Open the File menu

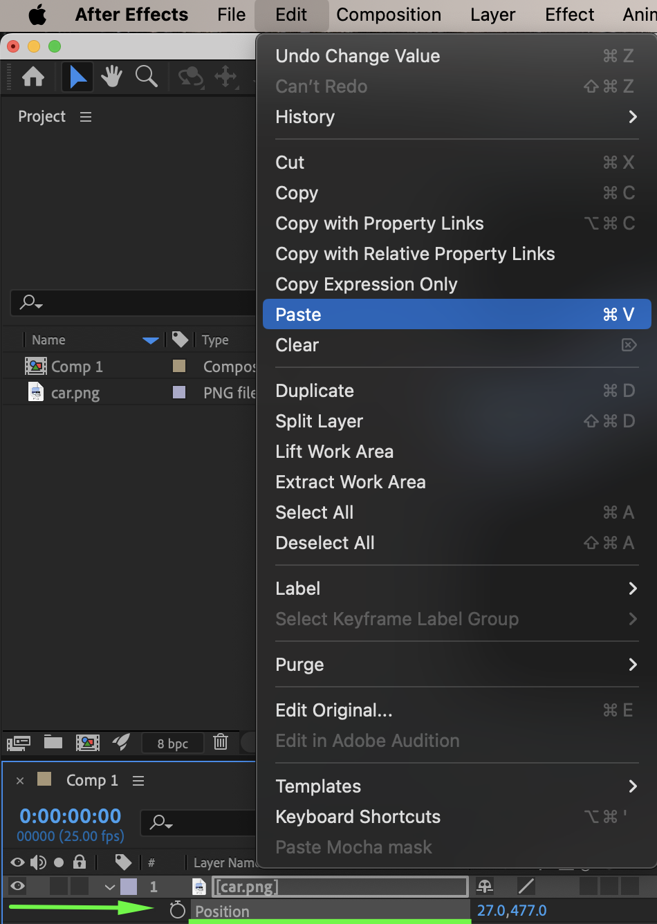[231, 15]
